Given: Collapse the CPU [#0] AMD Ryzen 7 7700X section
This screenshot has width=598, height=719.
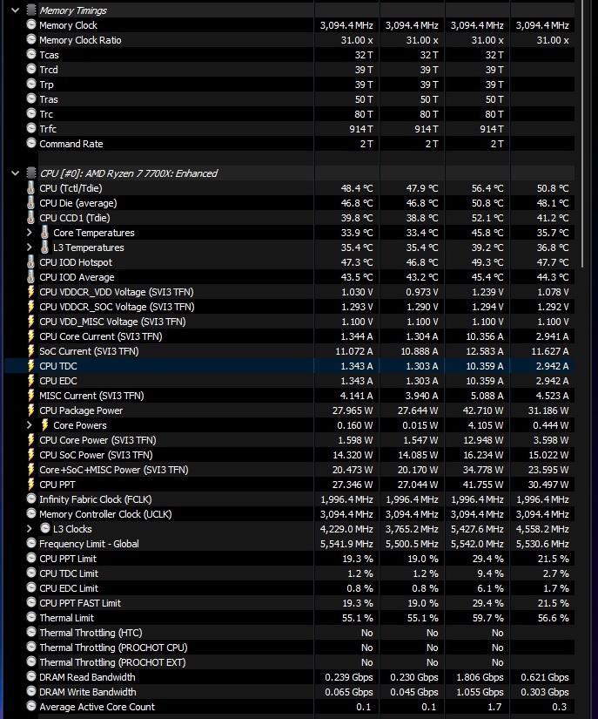Looking at the screenshot, I should click(x=15, y=173).
